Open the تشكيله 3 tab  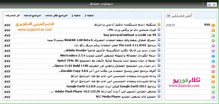click(x=89, y=15)
